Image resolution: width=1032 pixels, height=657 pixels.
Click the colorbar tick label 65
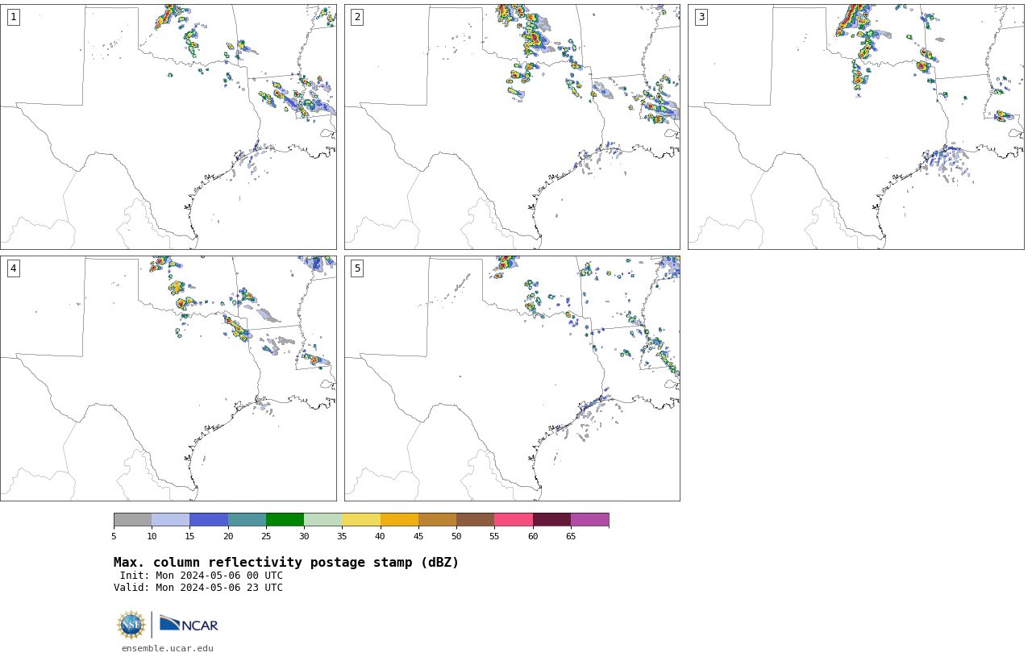point(571,536)
